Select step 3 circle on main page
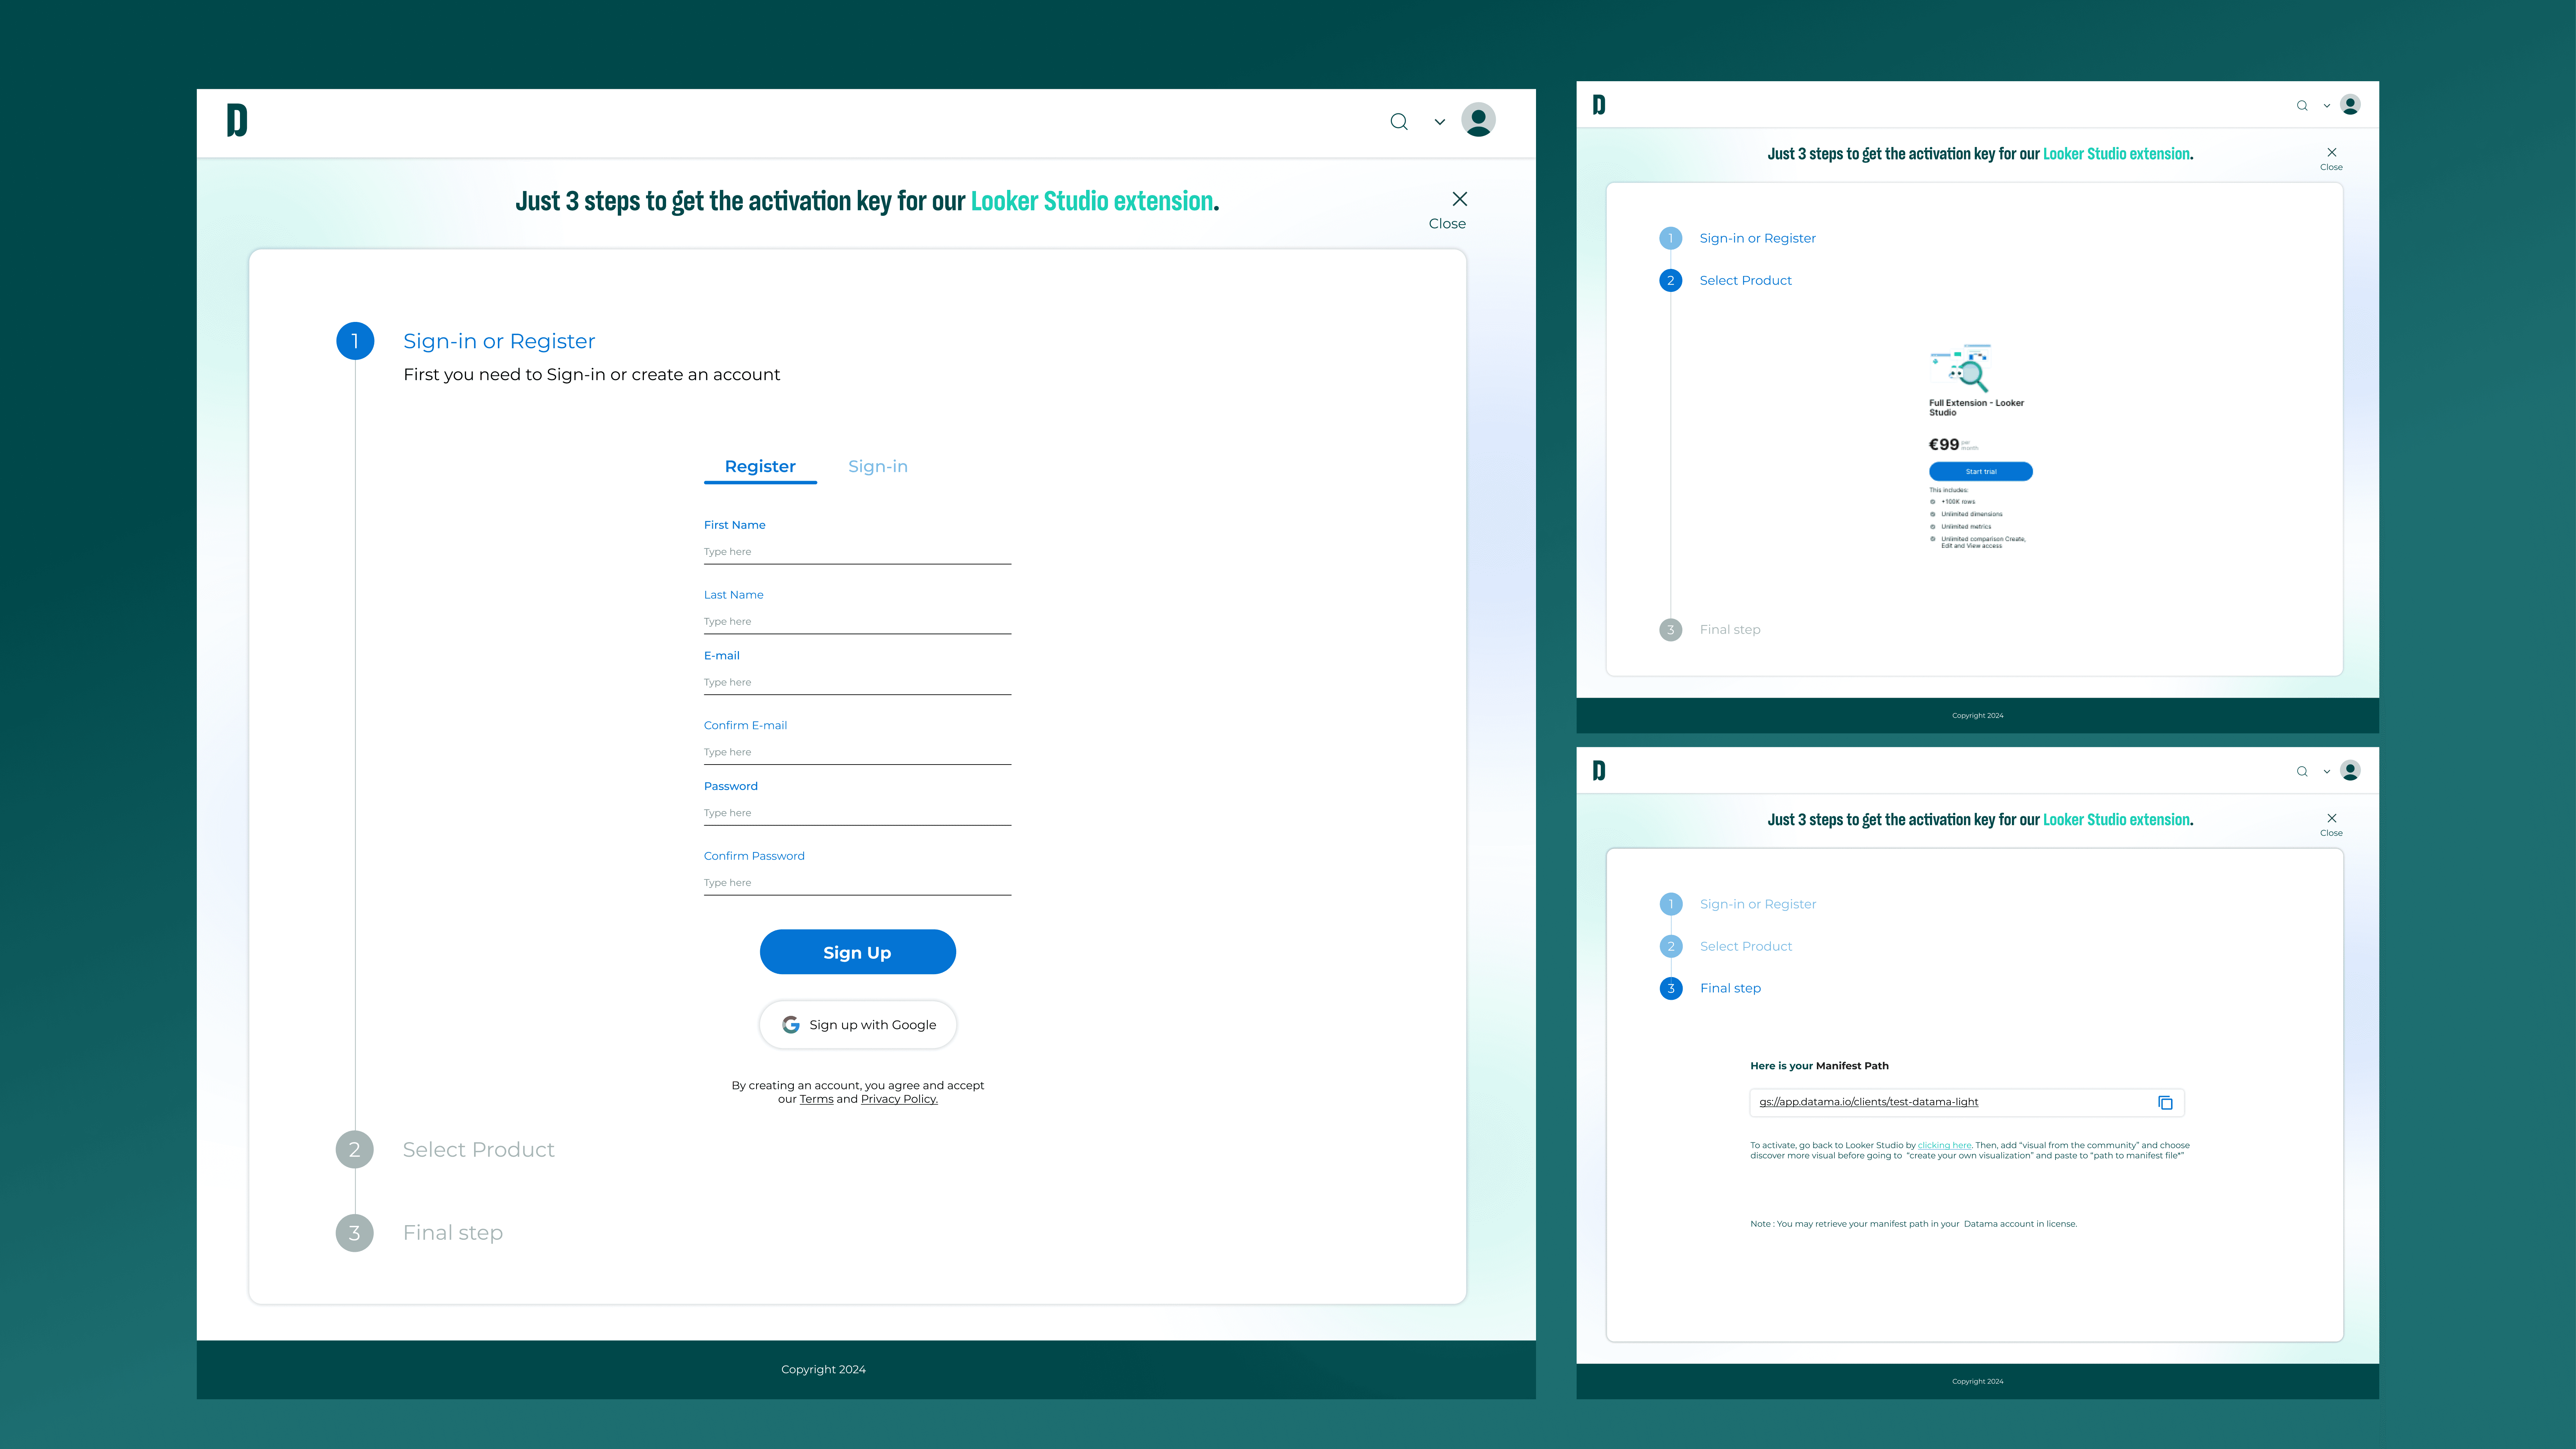This screenshot has height=1449, width=2576. click(x=355, y=1233)
